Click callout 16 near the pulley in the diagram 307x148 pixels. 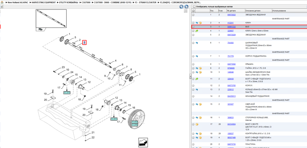coord(134,108)
